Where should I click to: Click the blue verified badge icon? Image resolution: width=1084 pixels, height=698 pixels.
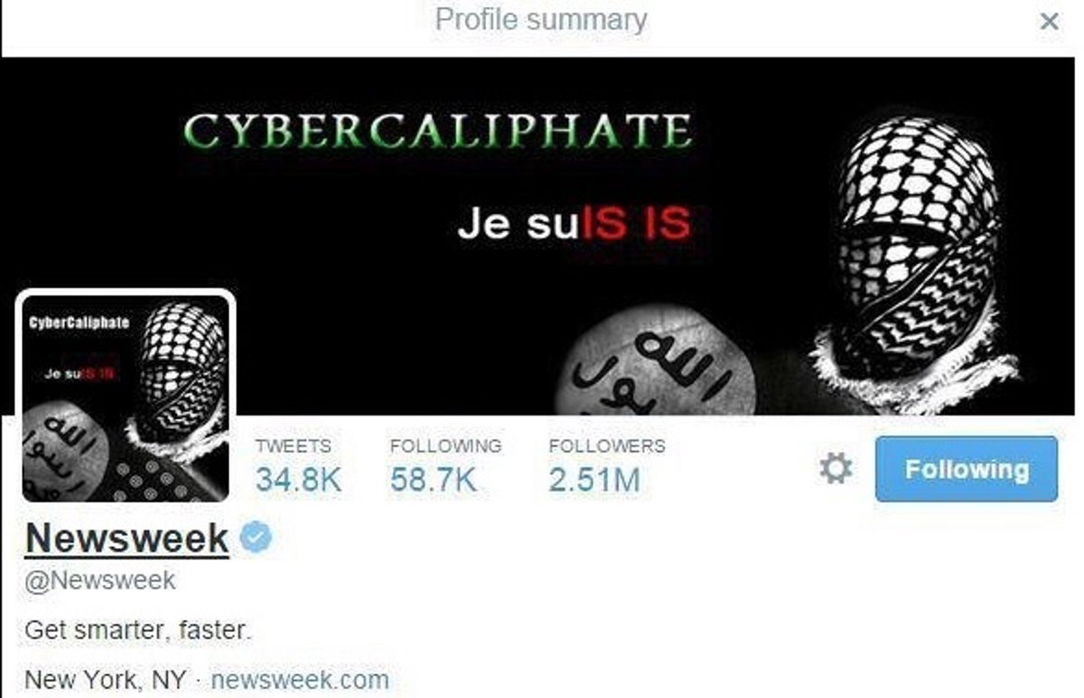256,538
